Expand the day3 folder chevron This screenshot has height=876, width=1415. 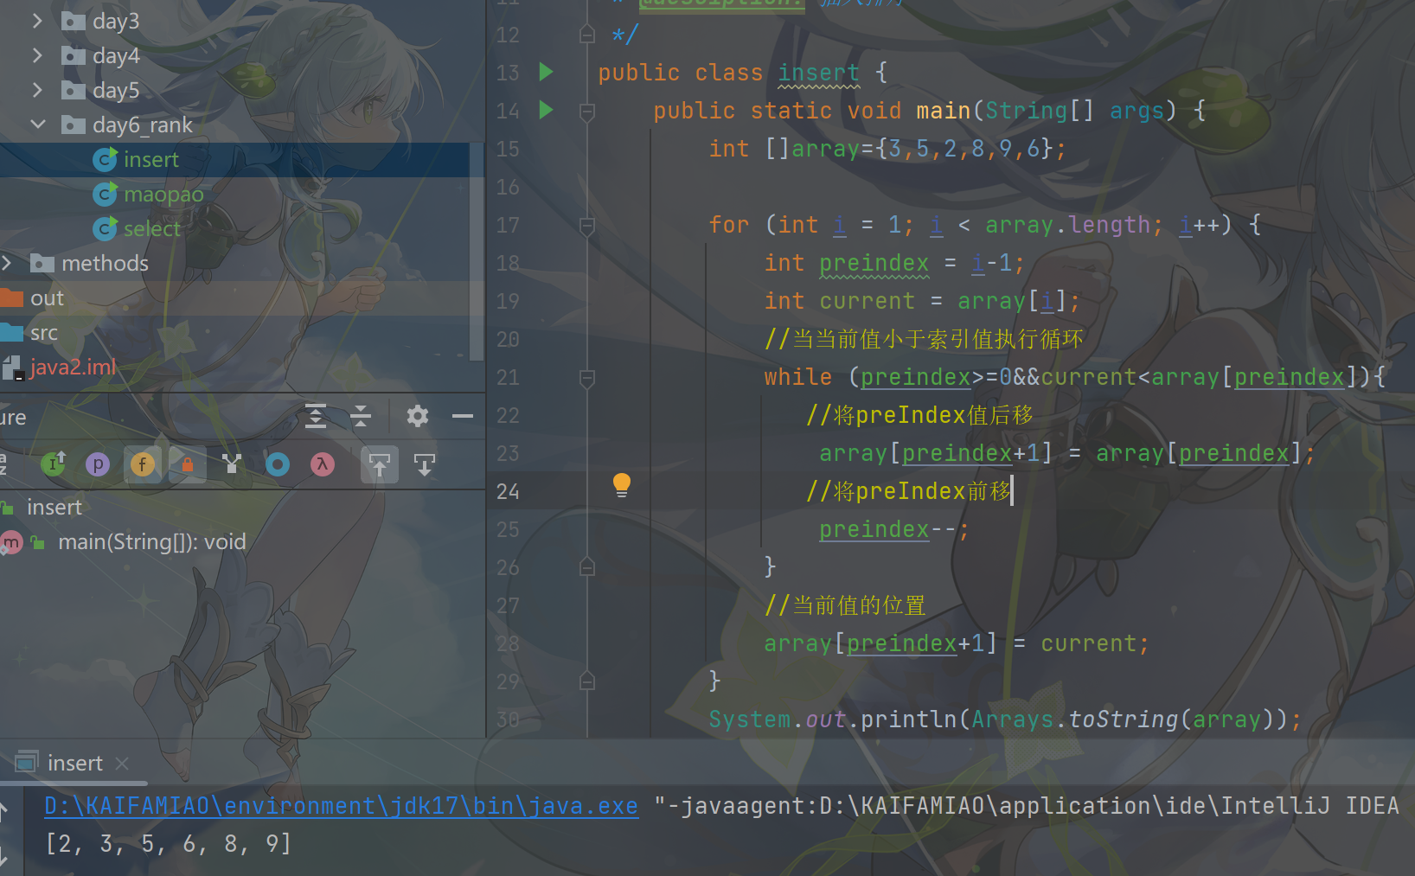pos(37,21)
